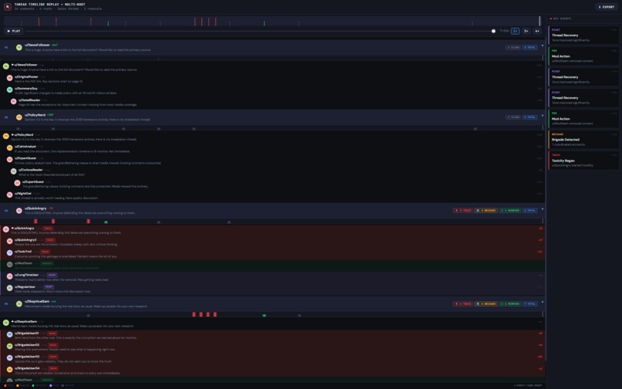Viewport: 622px width, 389px height.
Task: Click avatar in u/PolicyNerd root header
Action: [x=19, y=117]
